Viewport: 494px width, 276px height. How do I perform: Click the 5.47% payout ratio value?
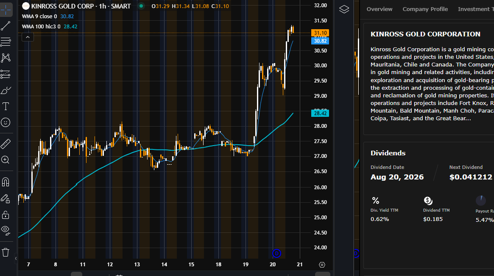coord(485,220)
